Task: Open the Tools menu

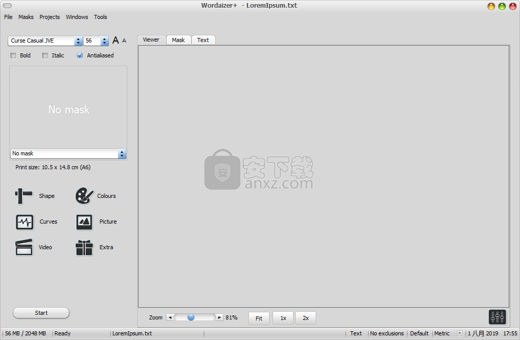Action: click(x=101, y=17)
